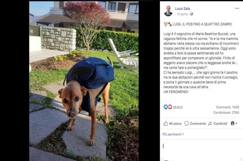243x161 pixels.
Task: Click the red heart reaction icon
Action: point(170,107)
